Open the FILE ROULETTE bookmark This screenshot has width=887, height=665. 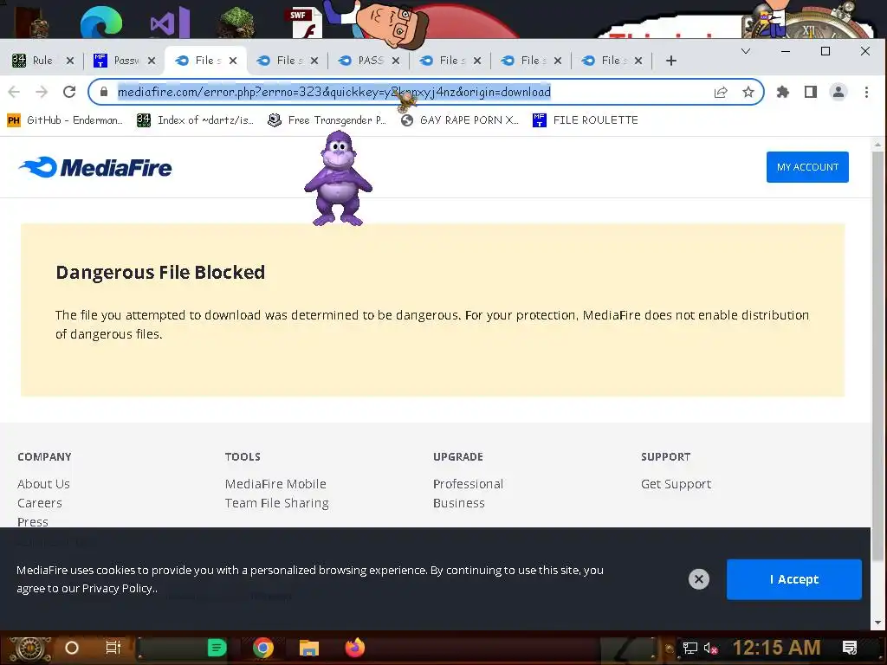[x=586, y=120]
